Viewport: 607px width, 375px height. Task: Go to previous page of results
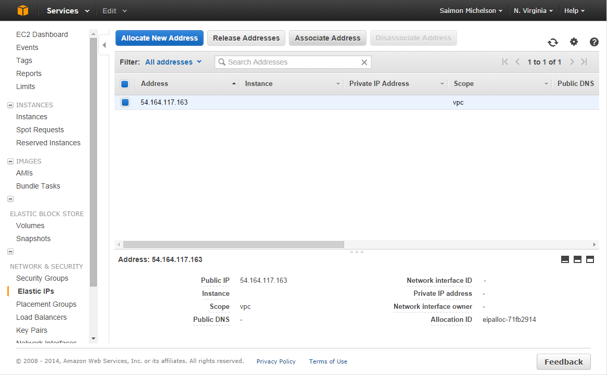(x=517, y=62)
